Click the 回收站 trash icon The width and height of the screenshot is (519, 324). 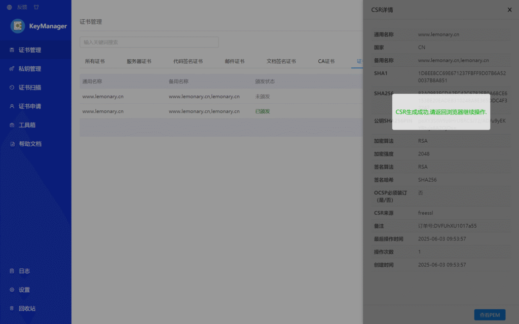(x=12, y=308)
